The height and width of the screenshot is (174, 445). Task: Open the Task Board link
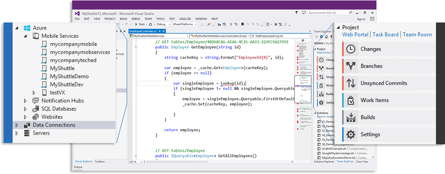tap(385, 35)
